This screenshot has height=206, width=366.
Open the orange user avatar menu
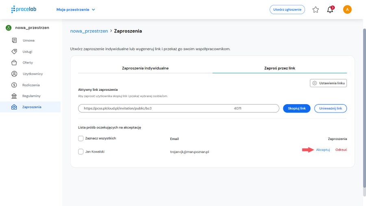click(347, 10)
